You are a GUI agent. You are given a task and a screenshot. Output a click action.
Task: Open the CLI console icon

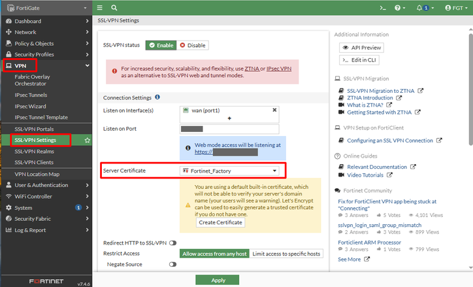(382, 8)
